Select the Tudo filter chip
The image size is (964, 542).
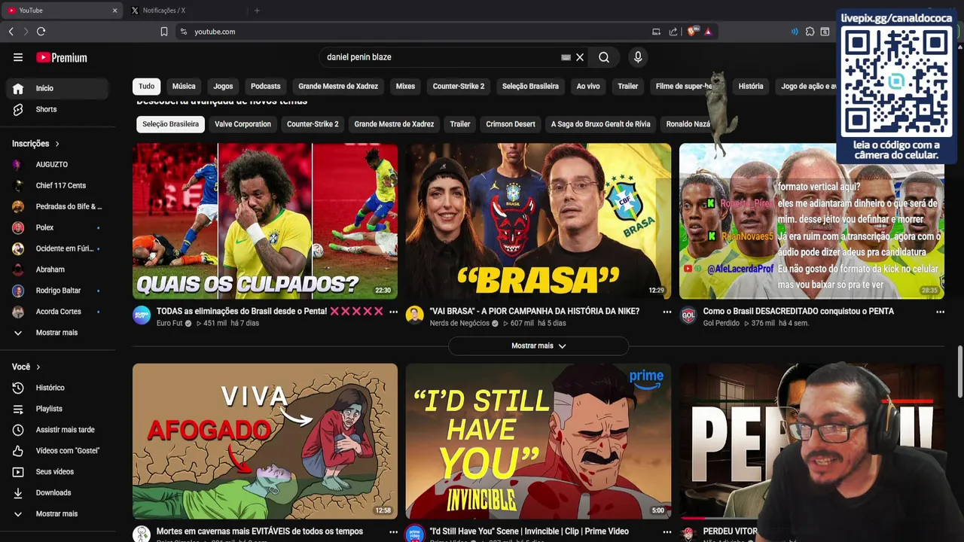coord(147,87)
